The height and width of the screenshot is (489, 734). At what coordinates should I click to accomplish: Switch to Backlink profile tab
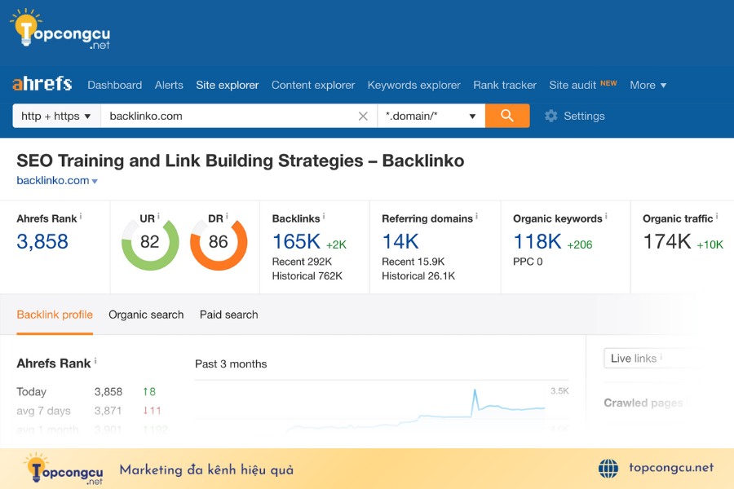click(55, 315)
